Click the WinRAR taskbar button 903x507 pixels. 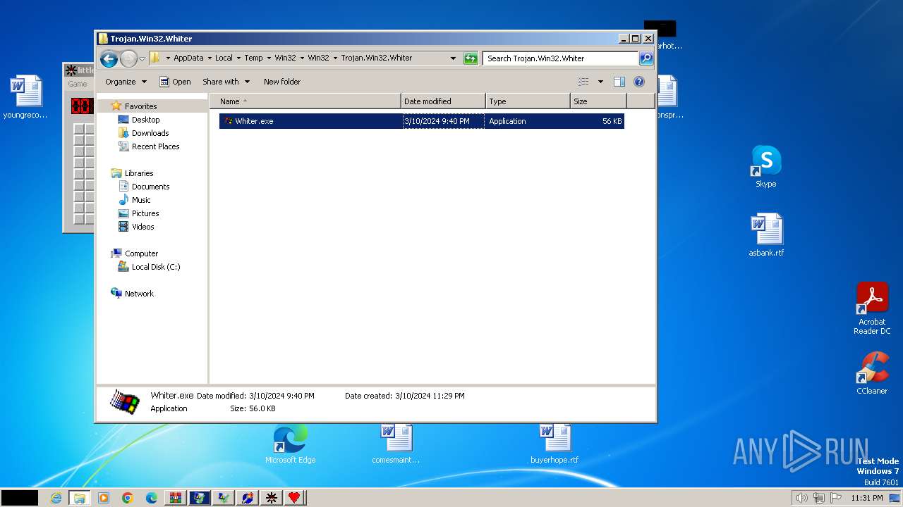[x=176, y=498]
